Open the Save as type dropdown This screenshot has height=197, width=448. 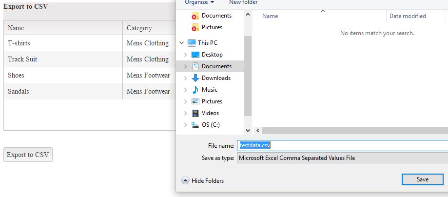coord(342,158)
